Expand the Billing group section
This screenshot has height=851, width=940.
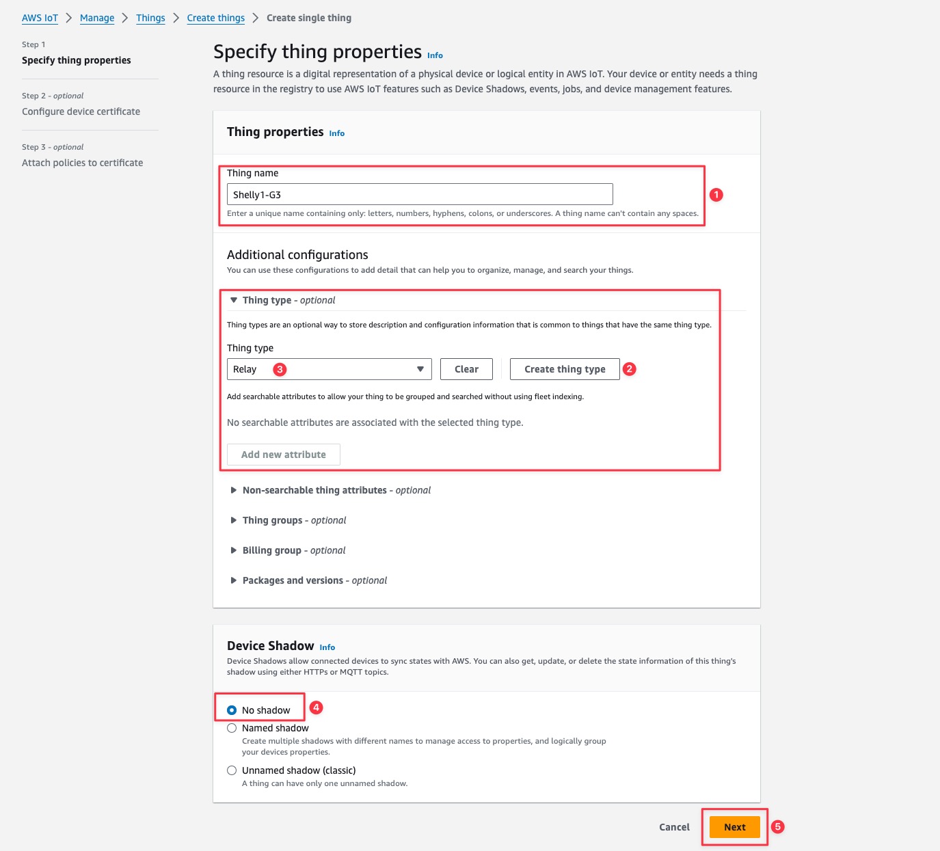click(234, 550)
